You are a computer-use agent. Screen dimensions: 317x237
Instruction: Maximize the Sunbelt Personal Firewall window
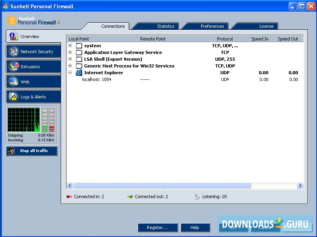pyautogui.click(x=302, y=6)
